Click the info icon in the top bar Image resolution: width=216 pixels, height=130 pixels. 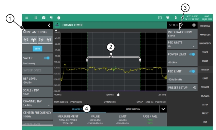59,18
